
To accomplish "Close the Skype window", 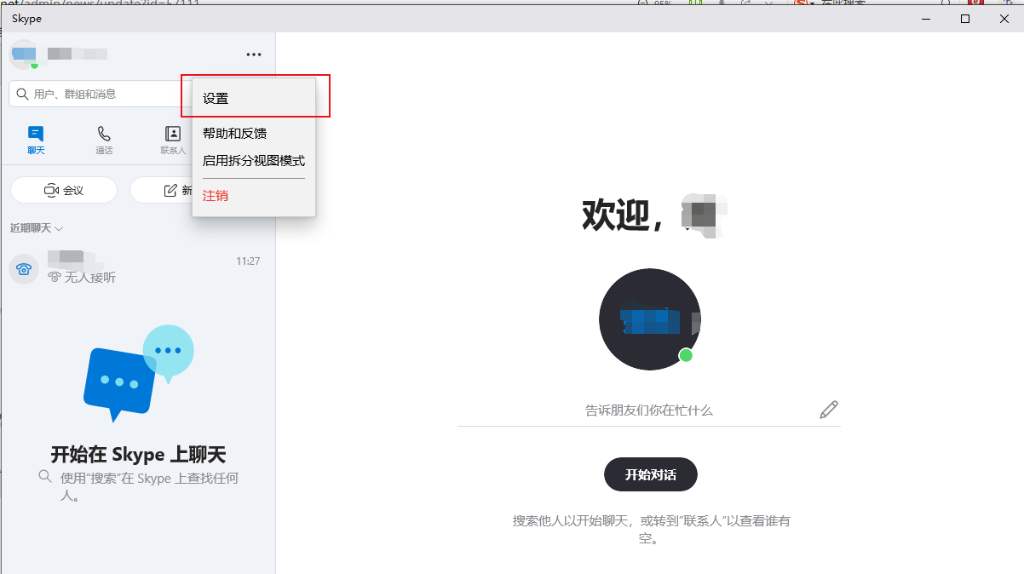I will 1004,19.
